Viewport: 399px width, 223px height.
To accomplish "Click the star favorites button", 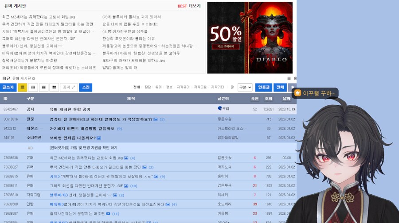I will tap(293, 87).
